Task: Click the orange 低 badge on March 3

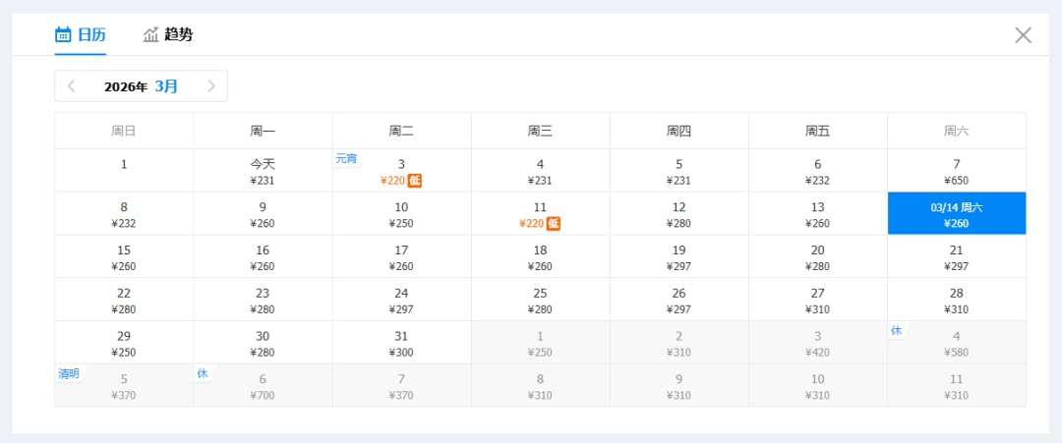Action: 415,181
